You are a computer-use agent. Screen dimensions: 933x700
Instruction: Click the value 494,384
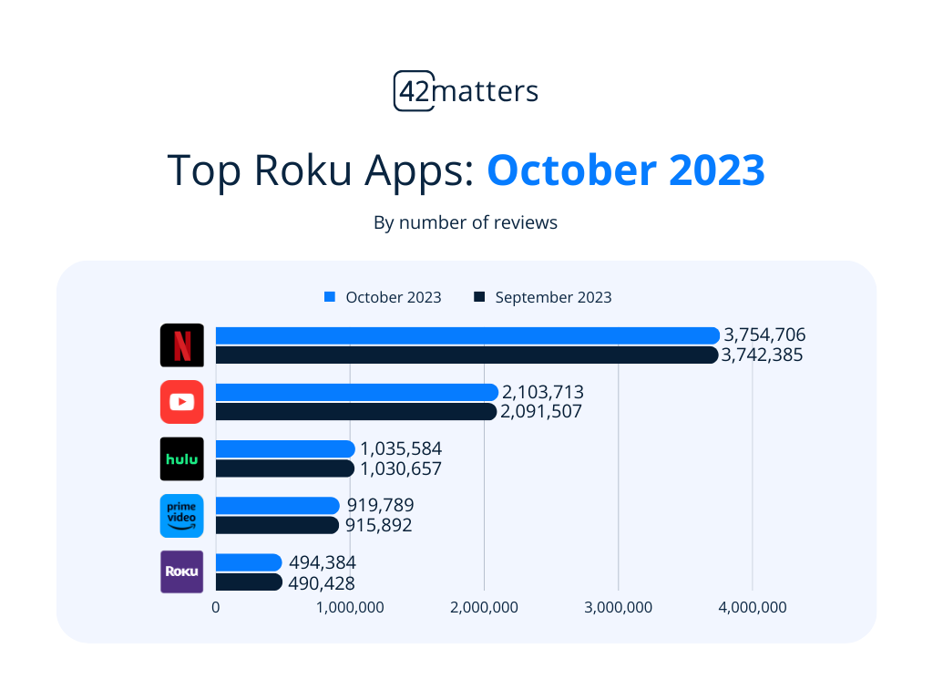click(x=323, y=561)
